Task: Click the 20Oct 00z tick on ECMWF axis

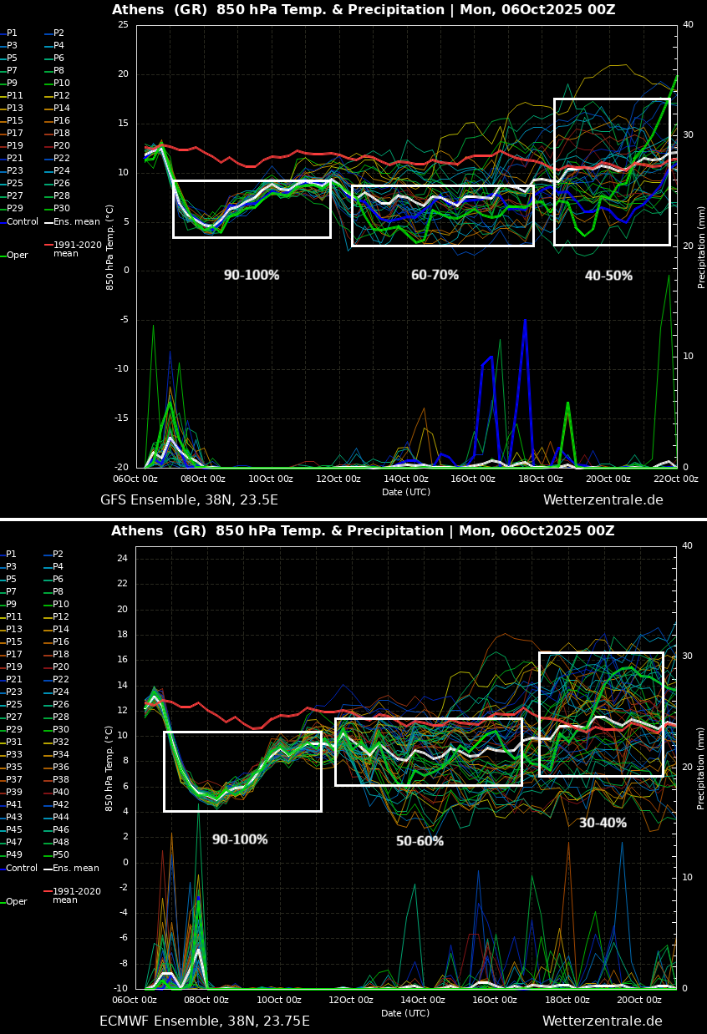Action: coord(638,1001)
